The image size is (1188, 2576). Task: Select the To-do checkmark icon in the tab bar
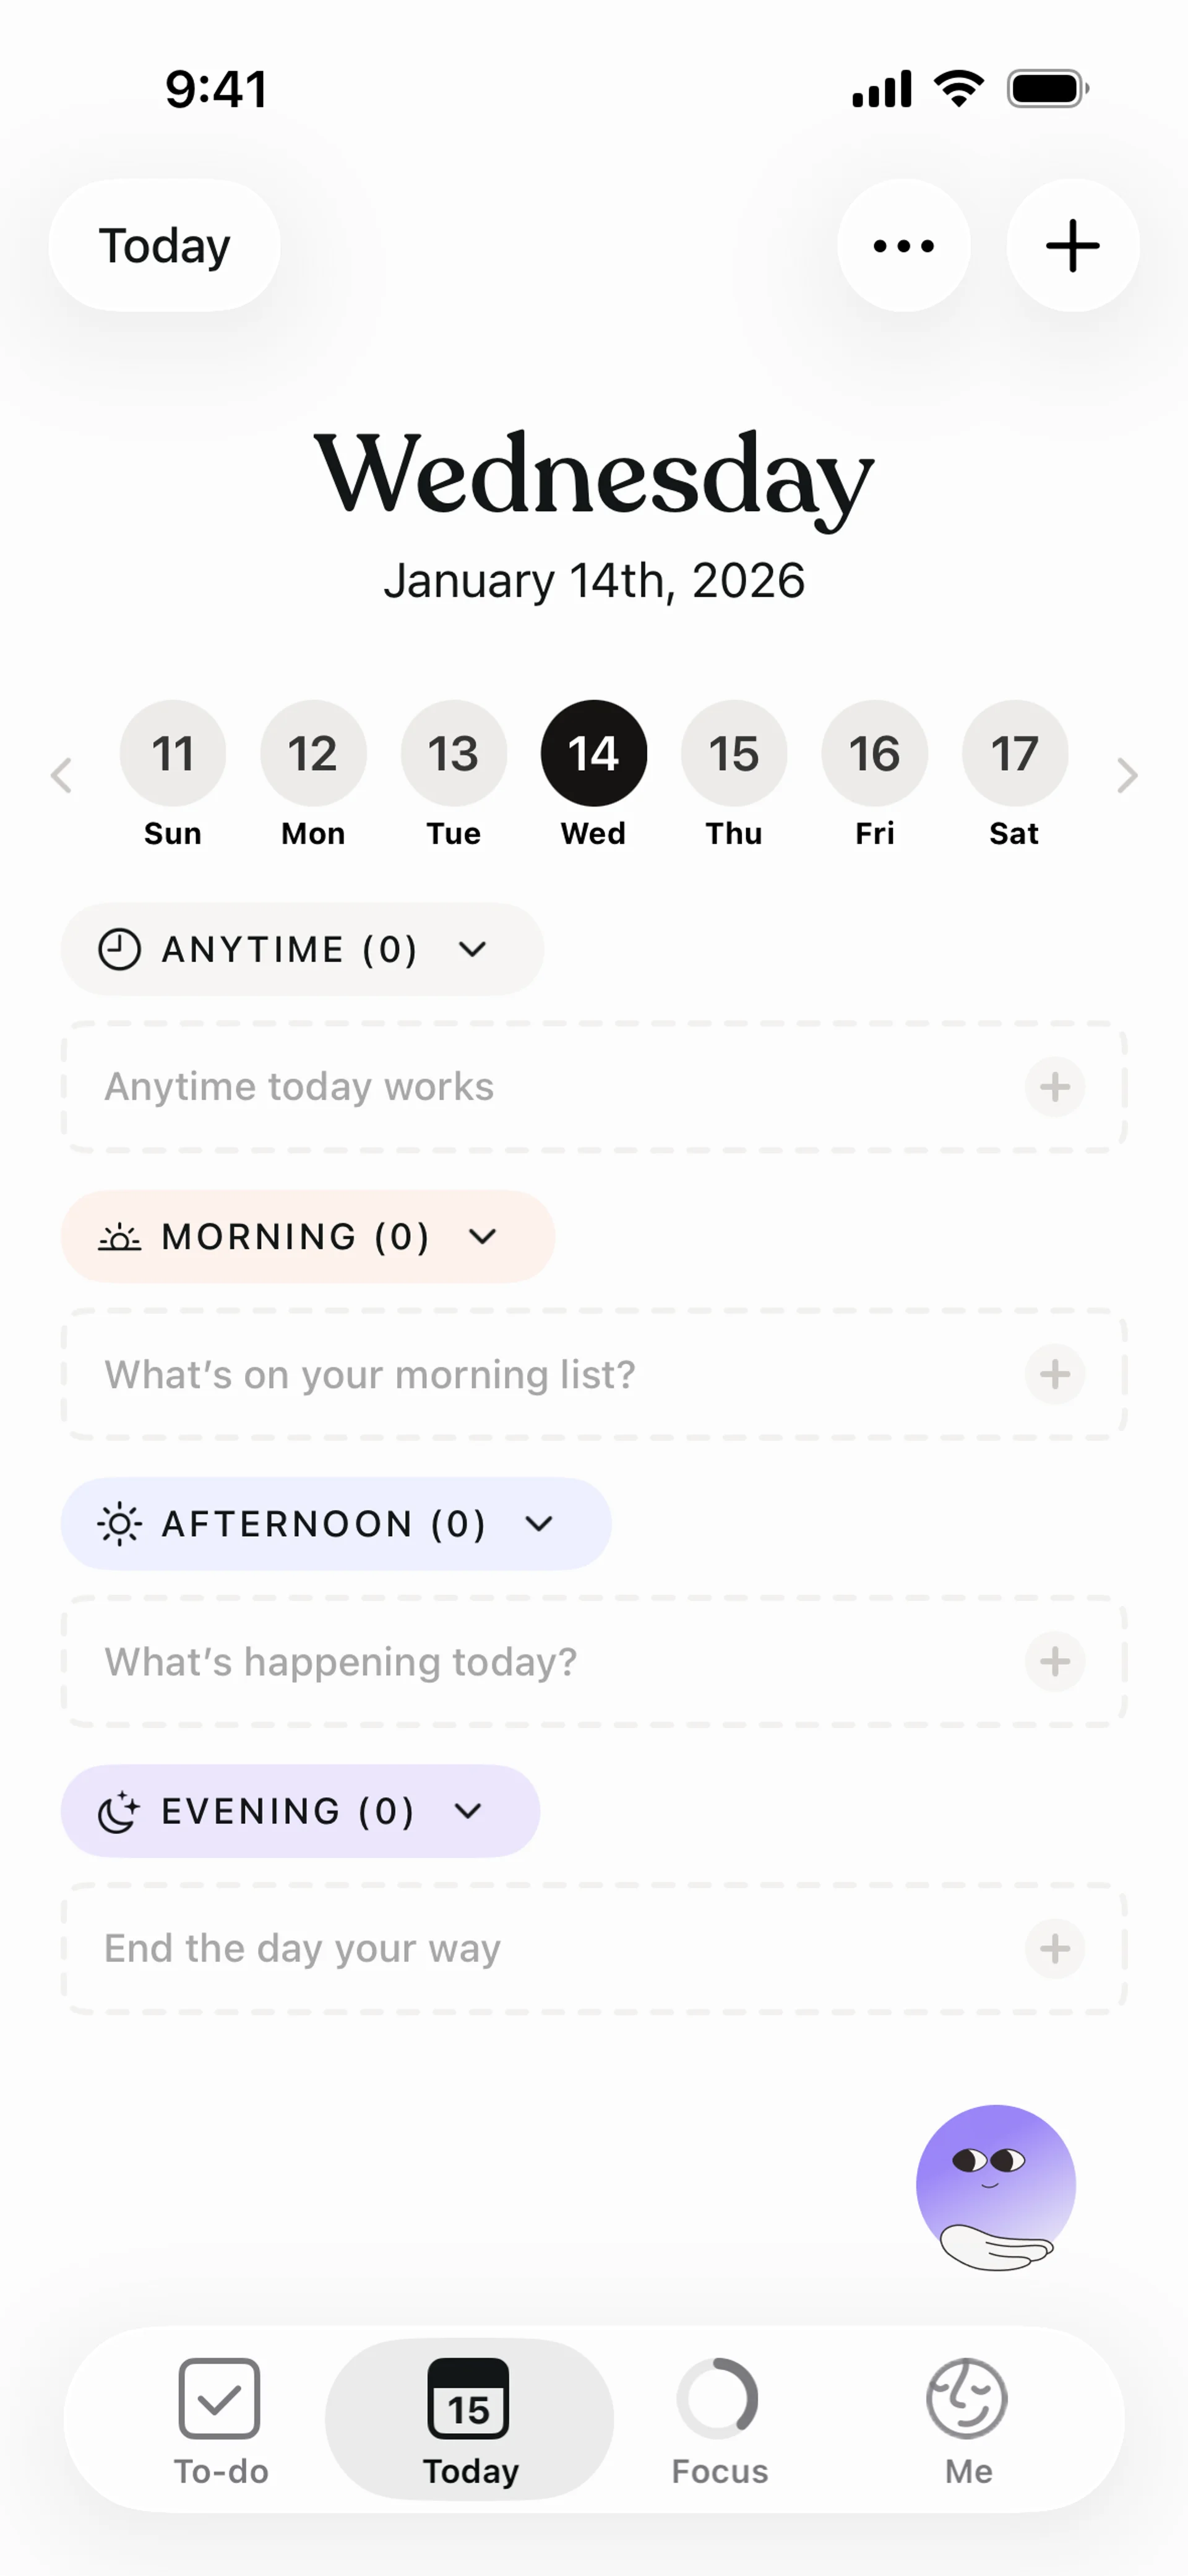pyautogui.click(x=220, y=2400)
